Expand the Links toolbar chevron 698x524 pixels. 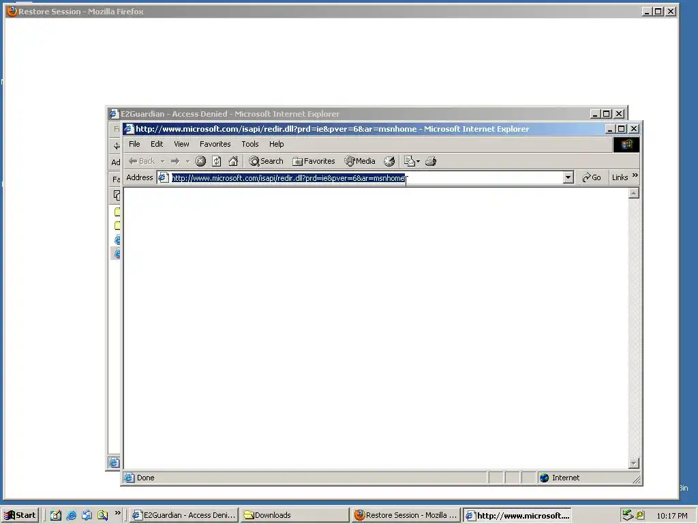[x=635, y=175]
